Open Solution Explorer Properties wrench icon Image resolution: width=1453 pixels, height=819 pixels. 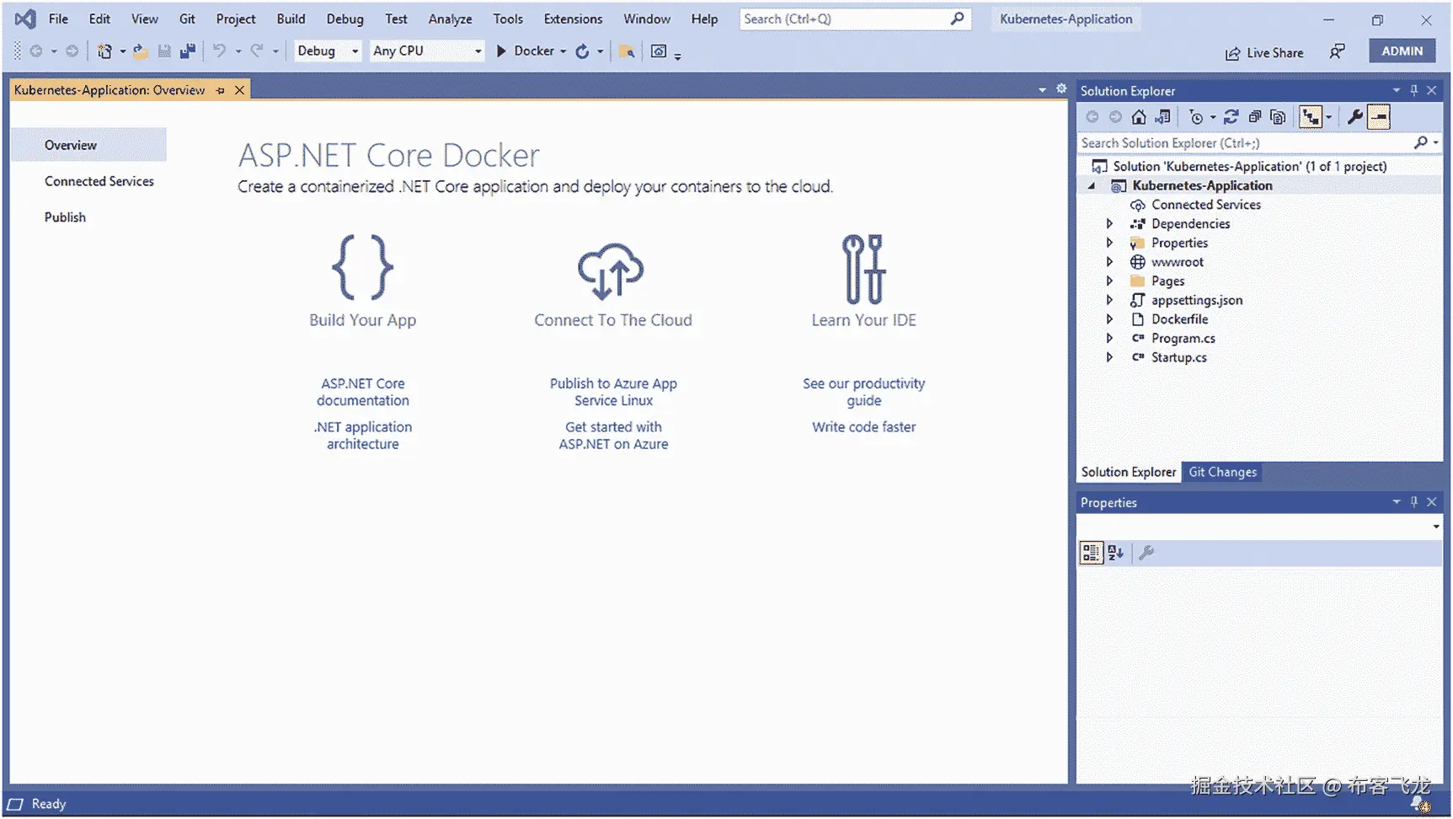coord(1354,117)
